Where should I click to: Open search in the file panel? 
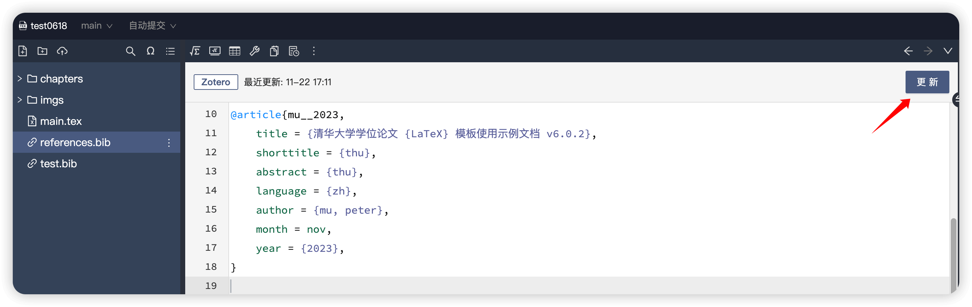[x=130, y=51]
